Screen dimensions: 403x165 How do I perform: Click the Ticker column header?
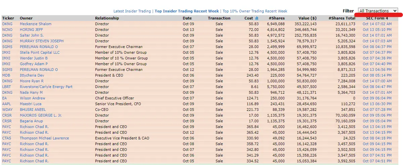(x=8, y=18)
